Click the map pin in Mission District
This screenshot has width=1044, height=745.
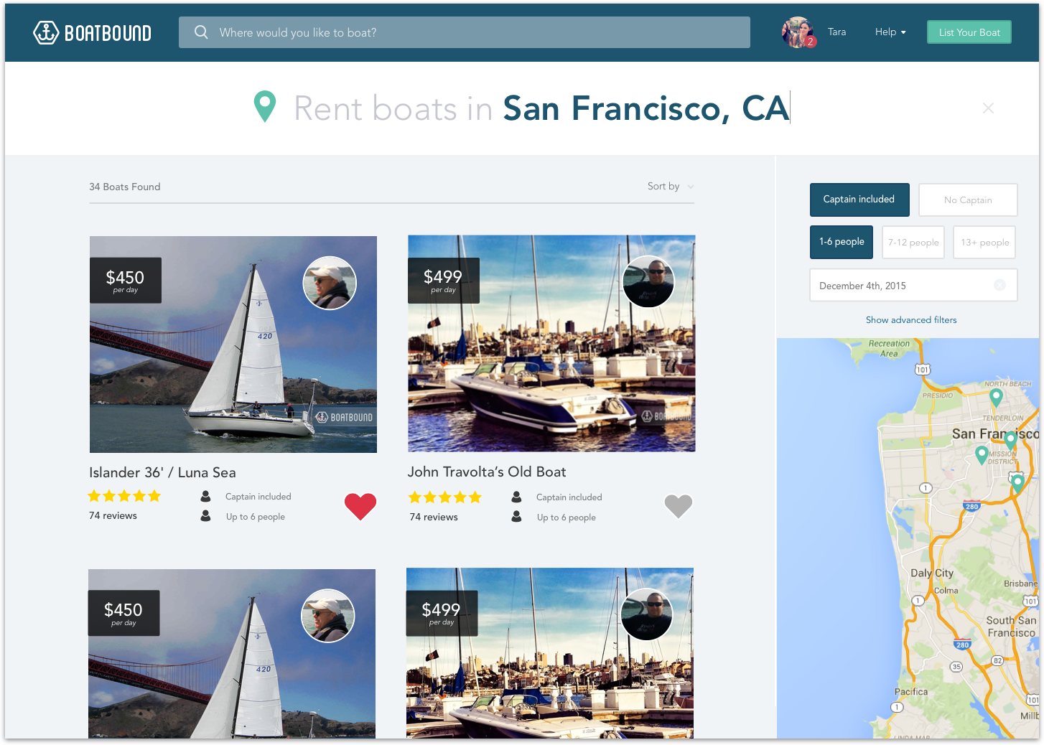[x=982, y=455]
